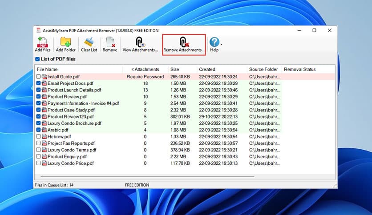Check the Install Guide.pdf checkbox
Screen dimensions: 372x215
pyautogui.click(x=38, y=76)
